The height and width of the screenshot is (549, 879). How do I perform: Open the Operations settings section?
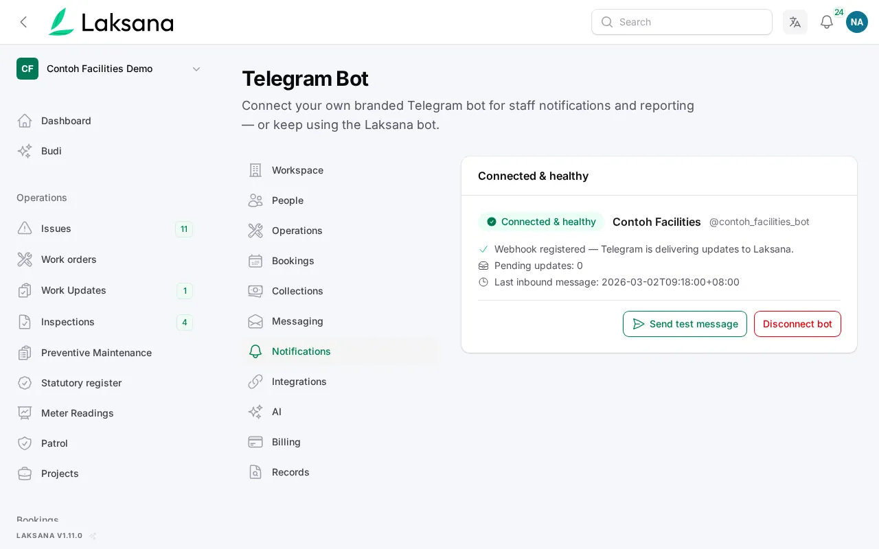point(341,231)
